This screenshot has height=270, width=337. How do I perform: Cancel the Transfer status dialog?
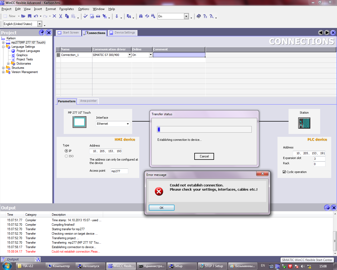pos(204,156)
